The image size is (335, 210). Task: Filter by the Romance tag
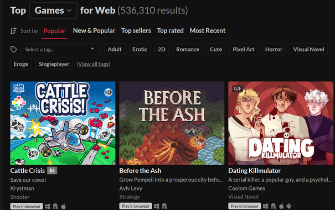(x=188, y=49)
